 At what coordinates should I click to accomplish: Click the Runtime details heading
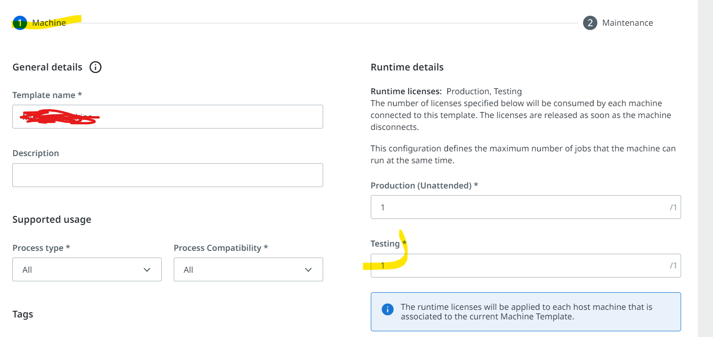pos(407,67)
